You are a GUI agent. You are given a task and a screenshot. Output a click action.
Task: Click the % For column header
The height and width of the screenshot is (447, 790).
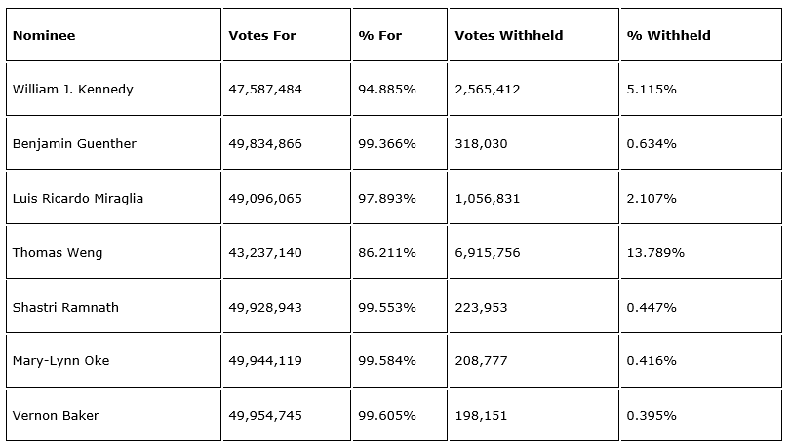pos(379,36)
